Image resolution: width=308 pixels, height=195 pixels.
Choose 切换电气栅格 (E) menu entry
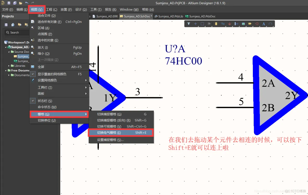pos(121,133)
